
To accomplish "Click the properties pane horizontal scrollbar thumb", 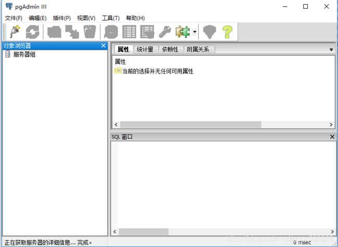I will tap(190, 125).
